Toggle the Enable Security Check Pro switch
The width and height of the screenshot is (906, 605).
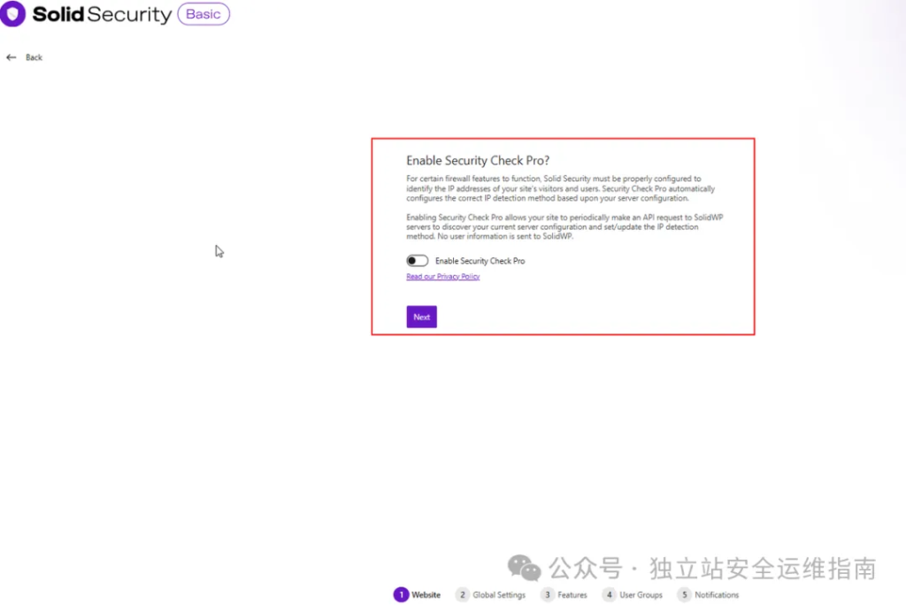pyautogui.click(x=418, y=261)
